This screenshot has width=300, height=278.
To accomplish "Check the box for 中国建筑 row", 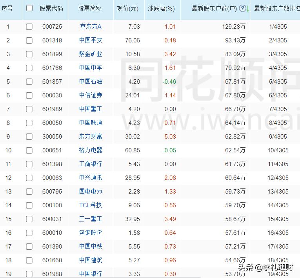I will coord(29,260).
